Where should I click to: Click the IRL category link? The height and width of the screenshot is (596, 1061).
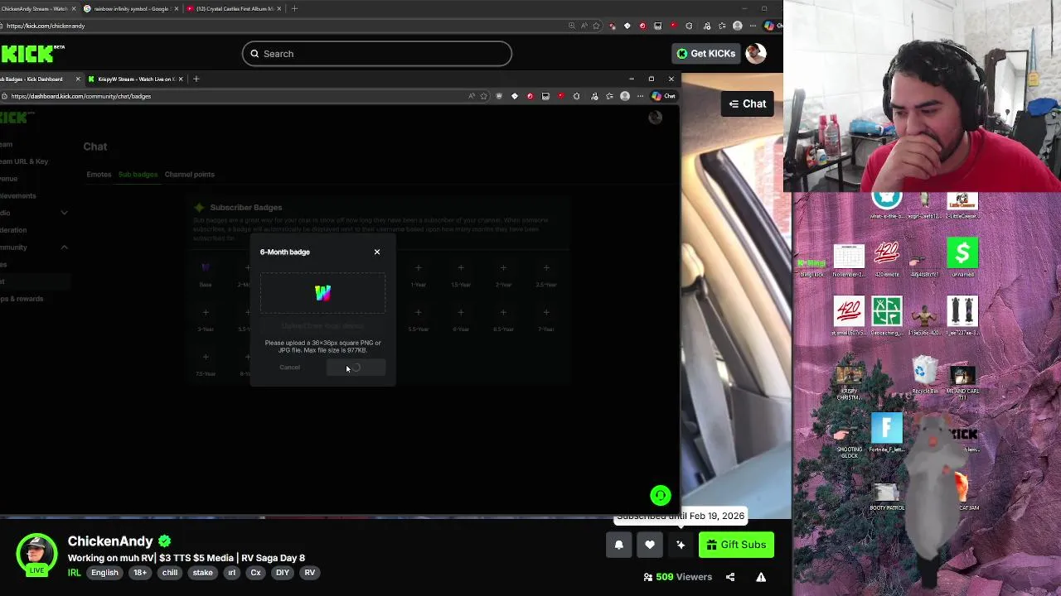(x=75, y=573)
